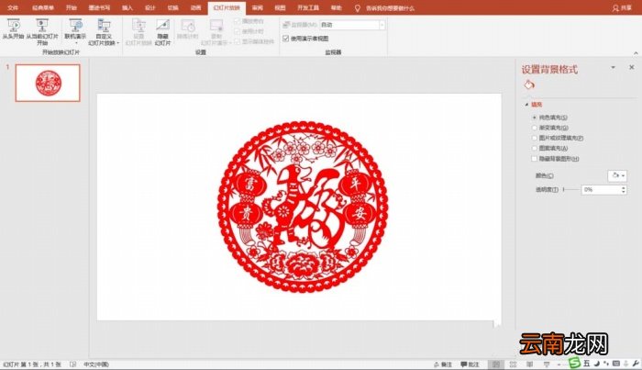Screen dimensions: 642x370
Task: Select slide 1 thumbnail in panel
Action: coord(48,83)
